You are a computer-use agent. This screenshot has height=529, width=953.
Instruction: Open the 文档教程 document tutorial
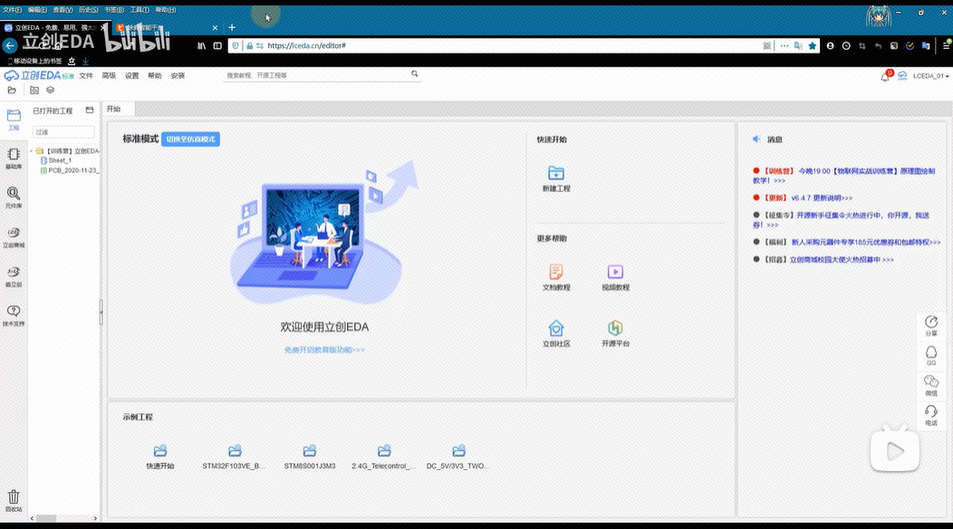click(556, 277)
